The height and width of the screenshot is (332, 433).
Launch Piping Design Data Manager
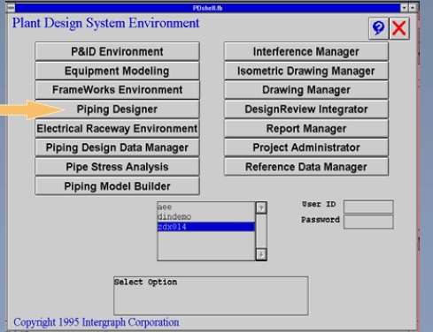pos(117,147)
